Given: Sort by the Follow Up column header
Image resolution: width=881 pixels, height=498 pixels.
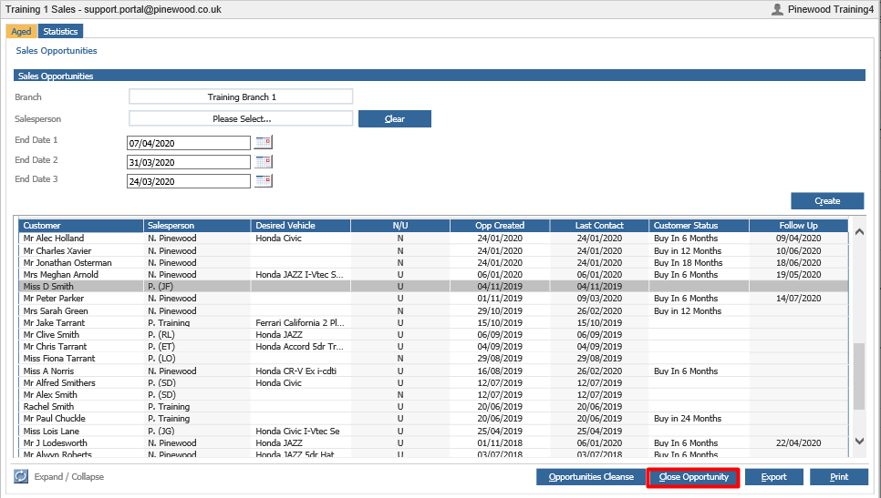Looking at the screenshot, I should pyautogui.click(x=798, y=226).
